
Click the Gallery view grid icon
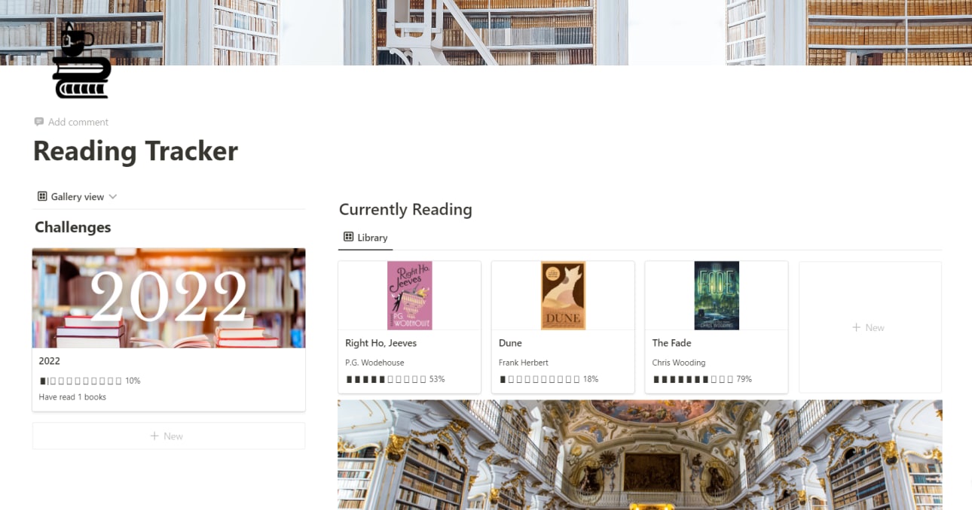click(42, 196)
